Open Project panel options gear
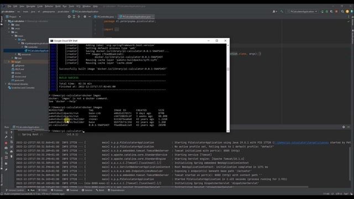This screenshot has height=199, width=354. [85, 17]
